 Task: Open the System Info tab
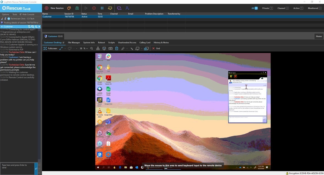pyautogui.click(x=89, y=42)
